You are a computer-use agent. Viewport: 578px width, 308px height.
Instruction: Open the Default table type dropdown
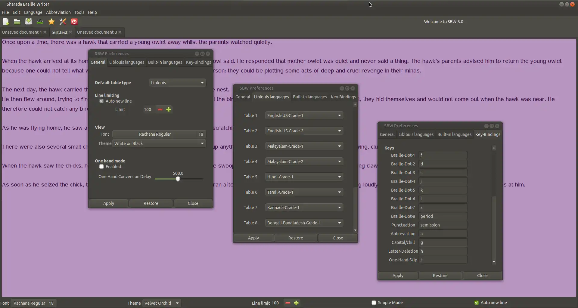177,83
